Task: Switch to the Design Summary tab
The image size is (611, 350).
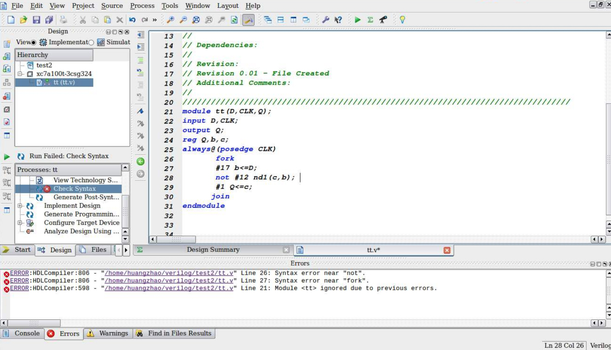Action: (x=213, y=250)
